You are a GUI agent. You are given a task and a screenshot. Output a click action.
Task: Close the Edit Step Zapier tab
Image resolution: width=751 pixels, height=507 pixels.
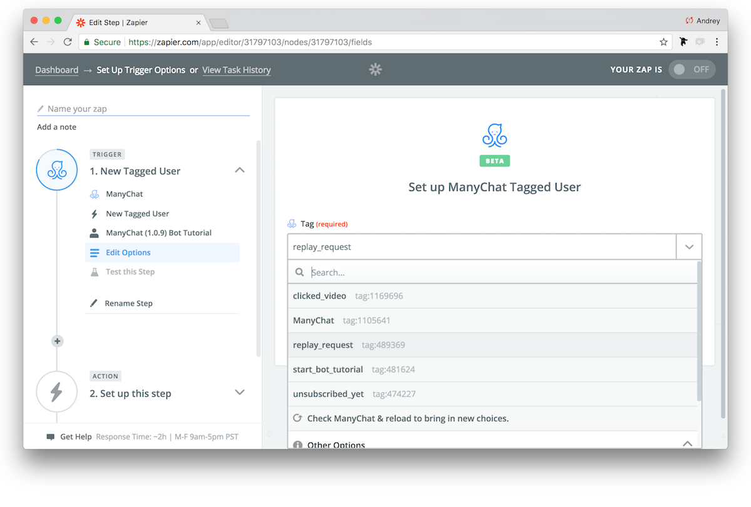(199, 22)
